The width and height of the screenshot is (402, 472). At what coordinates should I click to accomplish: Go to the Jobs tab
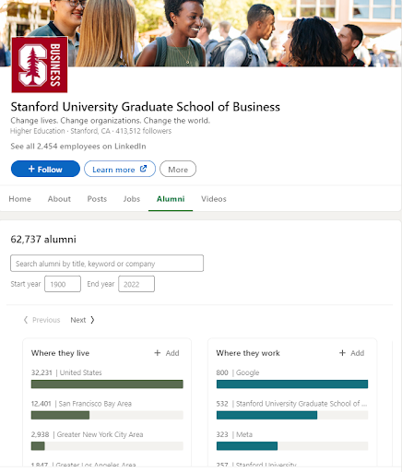click(132, 199)
